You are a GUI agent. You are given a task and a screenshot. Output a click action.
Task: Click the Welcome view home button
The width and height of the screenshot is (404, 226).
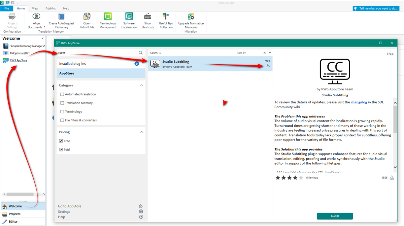tap(23, 206)
